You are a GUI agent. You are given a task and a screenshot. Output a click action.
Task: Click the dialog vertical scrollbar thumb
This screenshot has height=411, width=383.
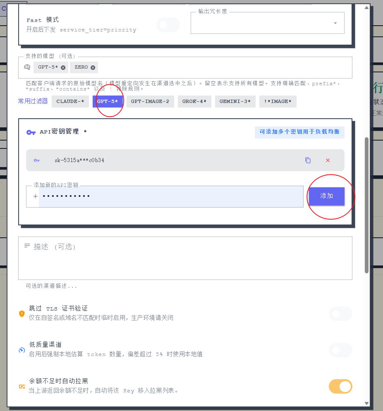coord(366,205)
